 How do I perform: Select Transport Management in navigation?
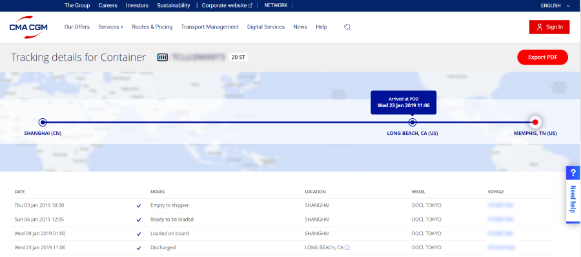coord(210,27)
